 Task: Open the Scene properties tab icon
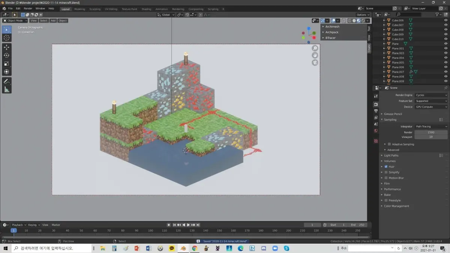click(x=376, y=124)
